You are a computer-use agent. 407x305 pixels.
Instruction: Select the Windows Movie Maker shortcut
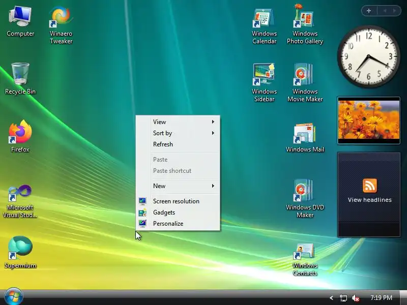(x=305, y=83)
